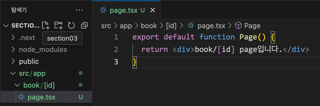This screenshot has width=320, height=106.
Task: Click the closing </div> tag on line 2
Action: tap(296, 49)
